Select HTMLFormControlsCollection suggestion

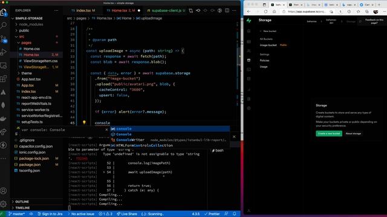coord(170,145)
